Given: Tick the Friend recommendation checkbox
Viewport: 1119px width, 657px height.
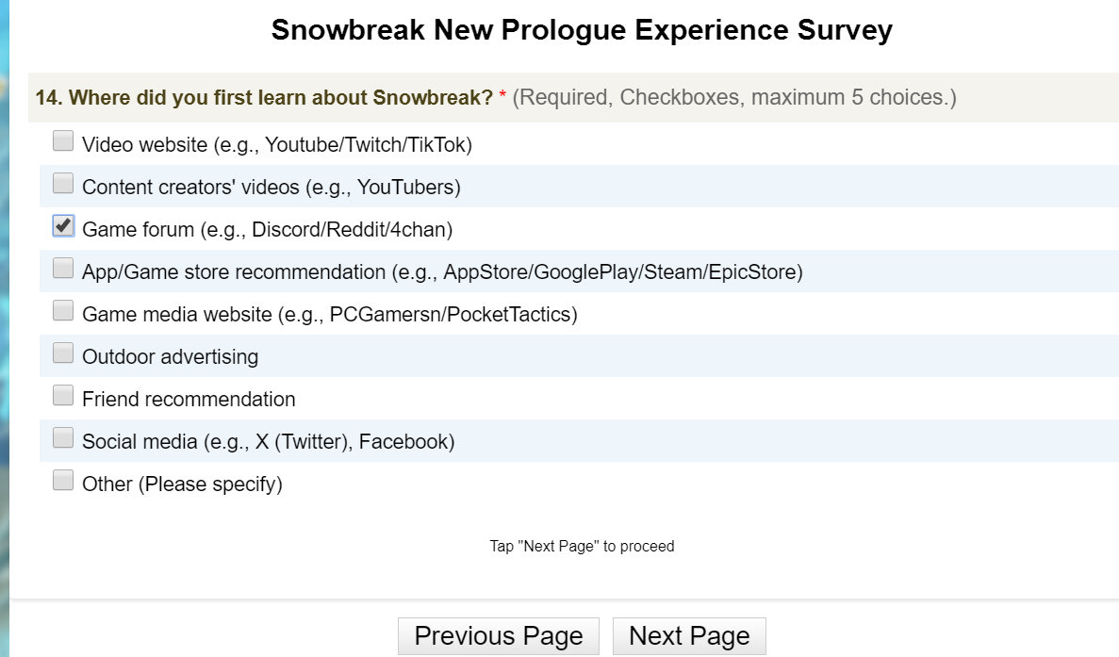Looking at the screenshot, I should [x=63, y=395].
